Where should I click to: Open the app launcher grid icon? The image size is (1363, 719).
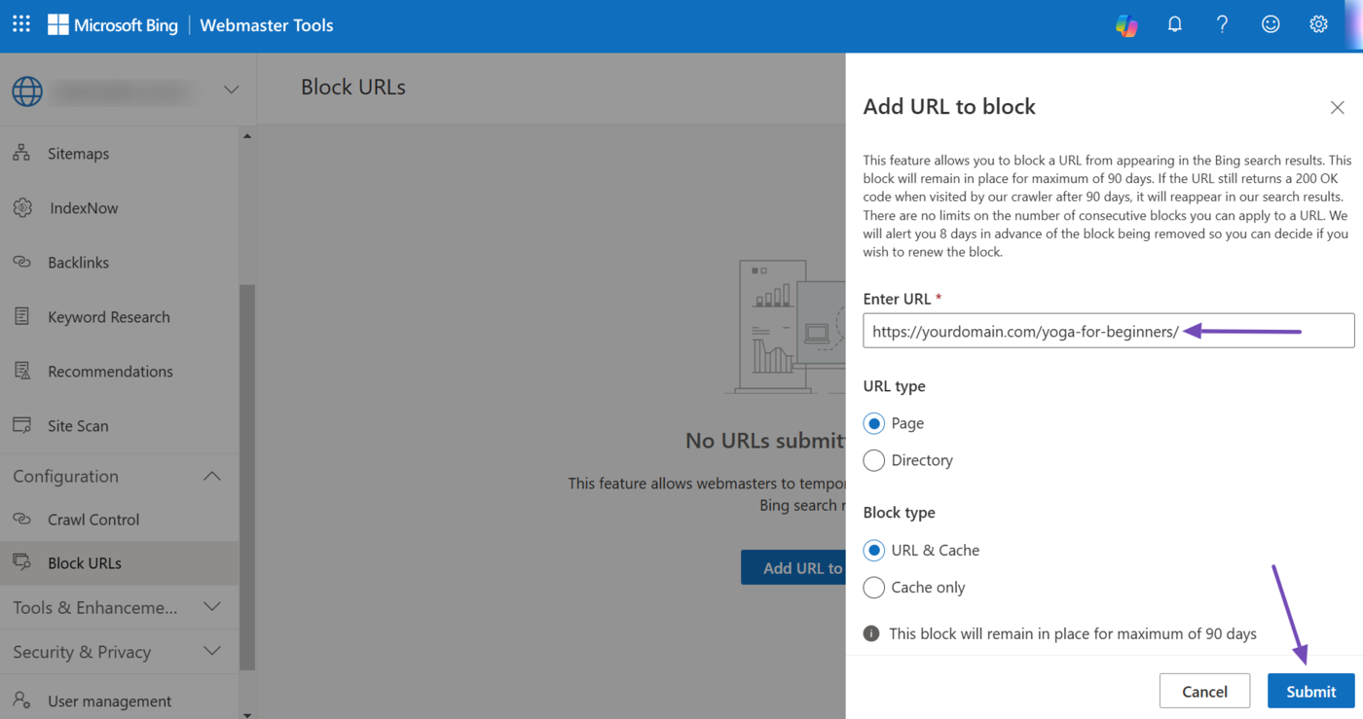(x=21, y=24)
